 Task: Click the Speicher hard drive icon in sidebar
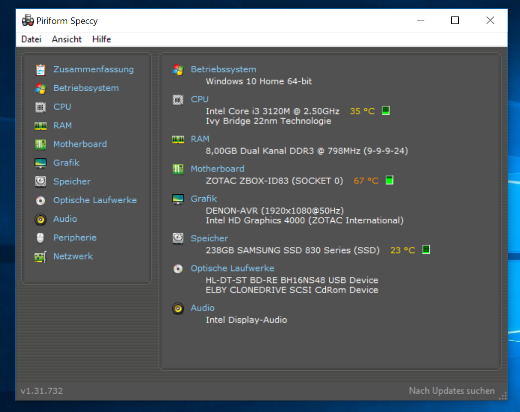(40, 181)
